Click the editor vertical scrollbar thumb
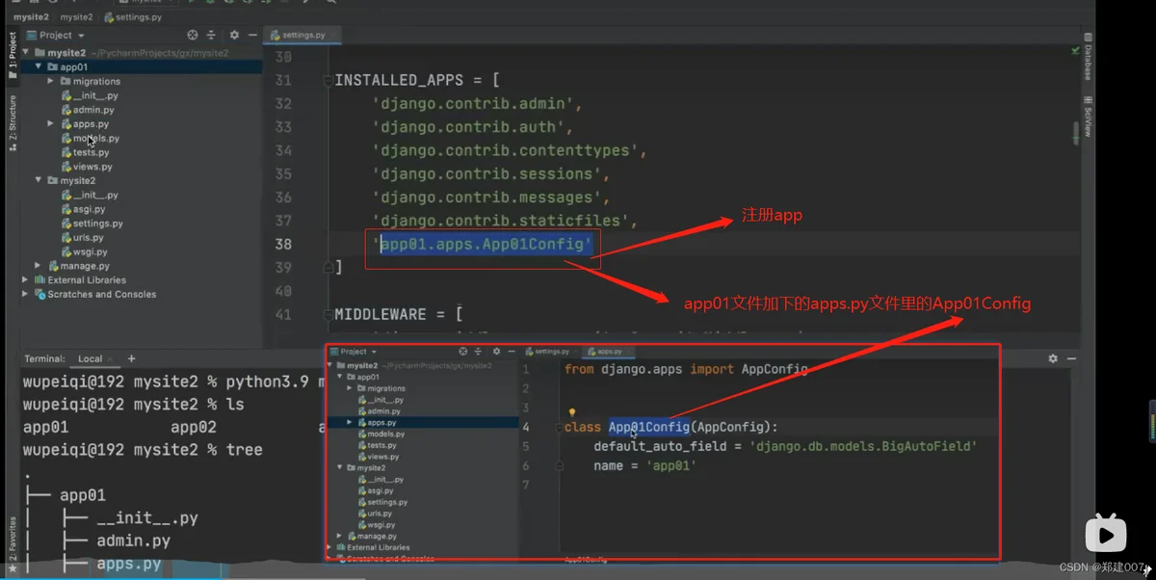This screenshot has height=580, width=1156. [x=1076, y=131]
